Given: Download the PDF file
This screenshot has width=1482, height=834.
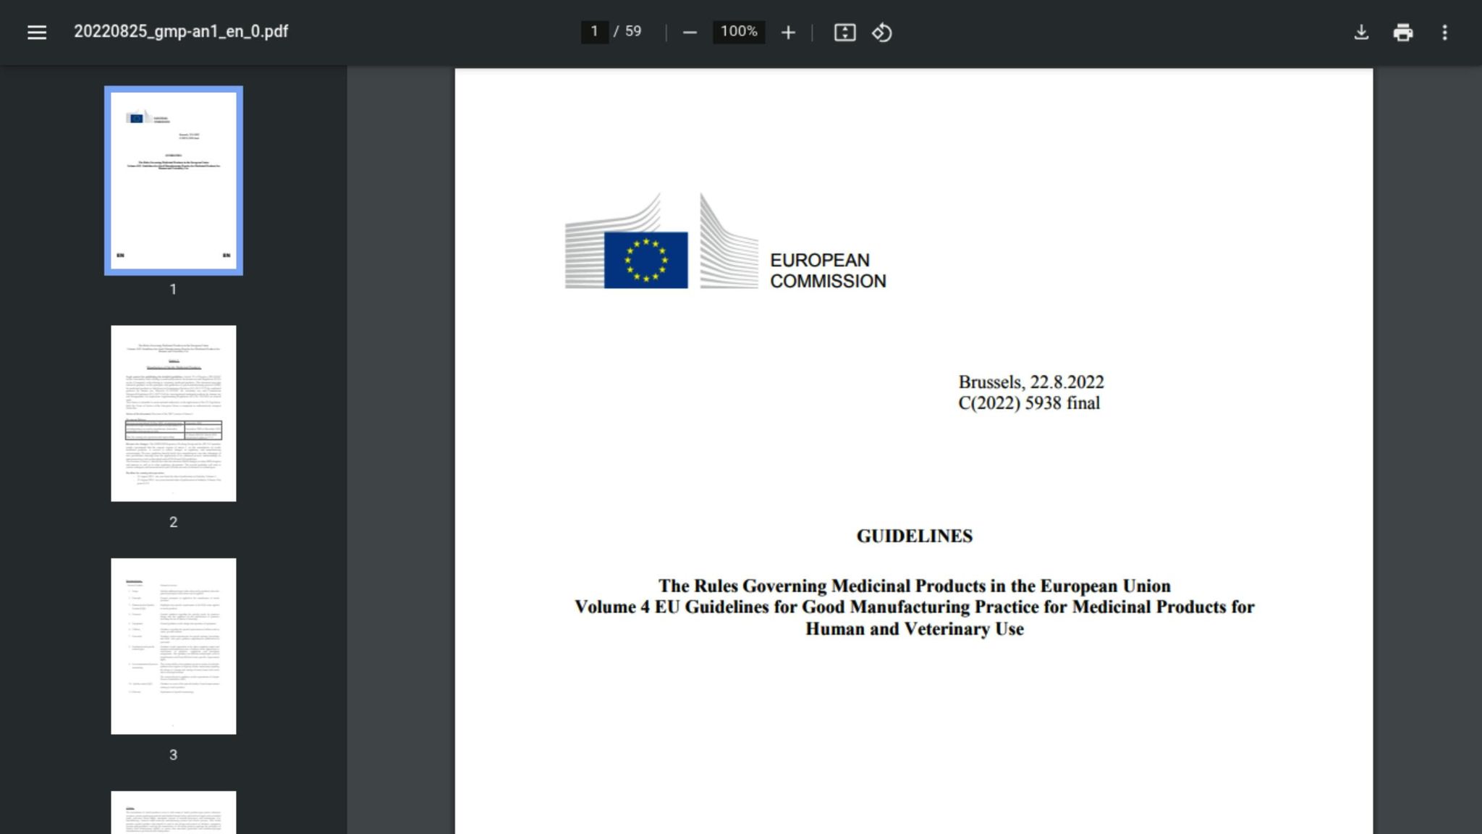Looking at the screenshot, I should [1363, 32].
